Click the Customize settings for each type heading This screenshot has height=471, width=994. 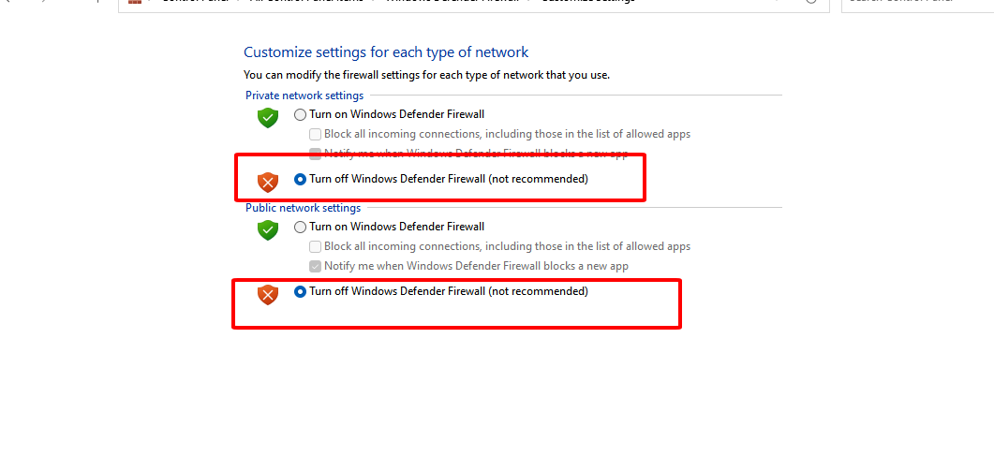tap(386, 52)
